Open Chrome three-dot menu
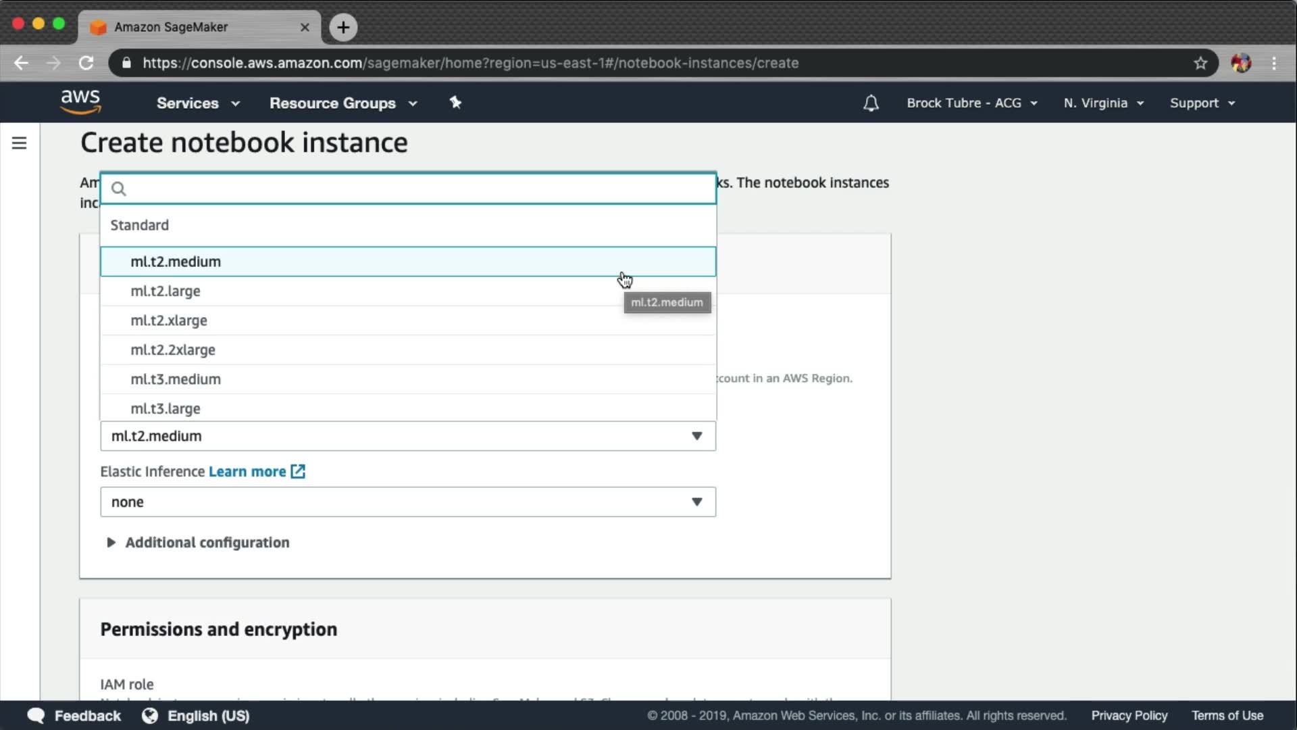1297x730 pixels. pos(1274,63)
